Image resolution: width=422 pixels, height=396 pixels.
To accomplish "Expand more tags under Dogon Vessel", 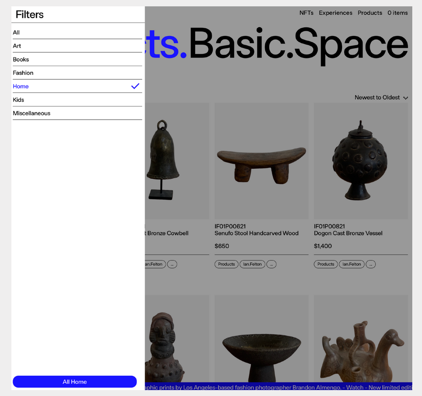I will pos(370,264).
